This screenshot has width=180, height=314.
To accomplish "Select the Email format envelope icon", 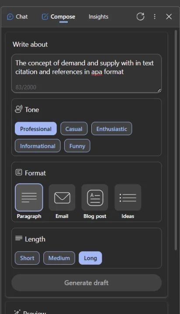I will pyautogui.click(x=62, y=198).
